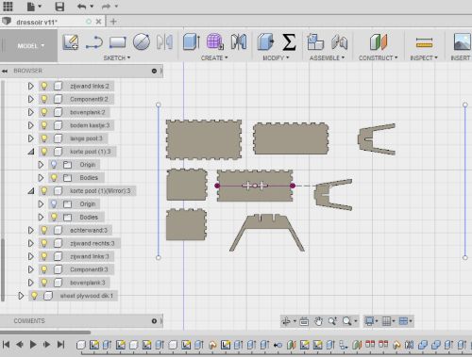Select the zijwand links:3 component
472x357 pixels.
[x=89, y=256]
